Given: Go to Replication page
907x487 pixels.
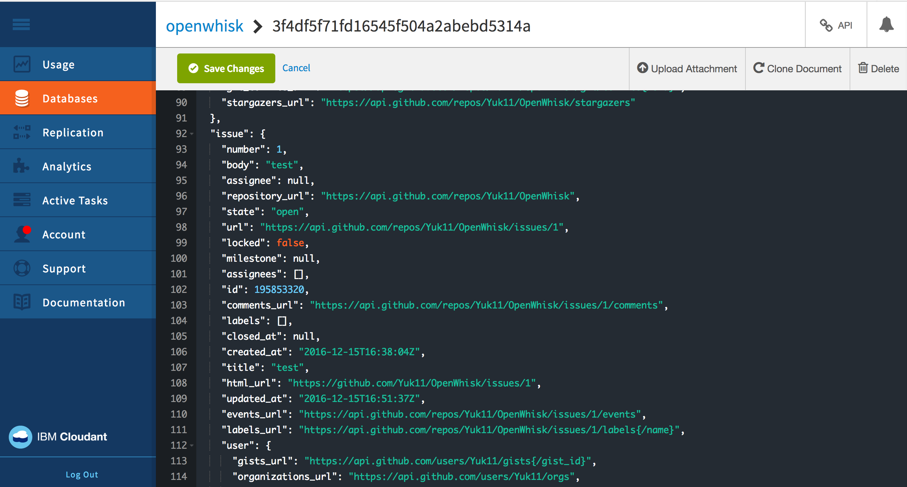Looking at the screenshot, I should [x=78, y=132].
